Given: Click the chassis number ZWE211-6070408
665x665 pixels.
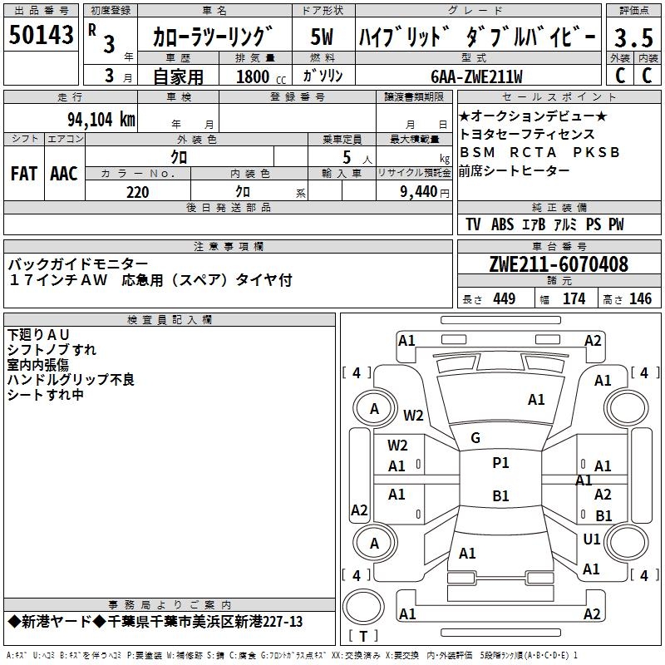Looking at the screenshot, I should coord(559,265).
